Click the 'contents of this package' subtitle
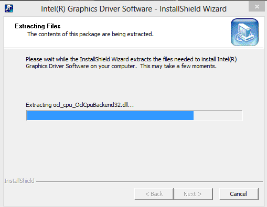267x207 pixels. 90,34
